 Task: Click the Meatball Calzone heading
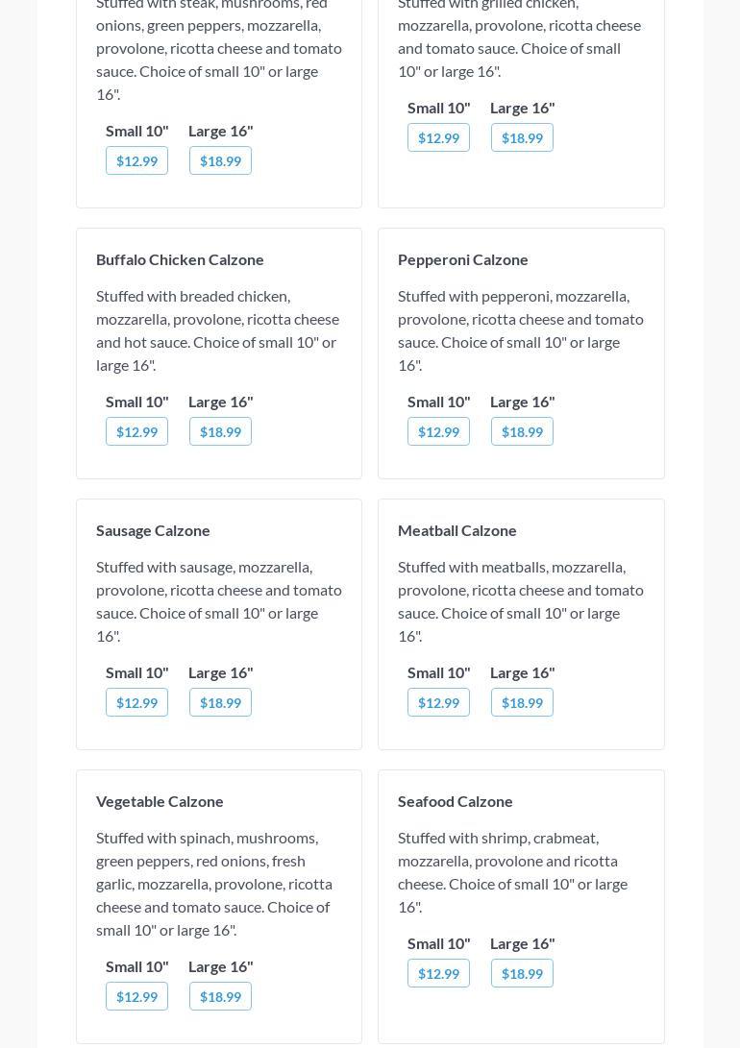pos(456,530)
